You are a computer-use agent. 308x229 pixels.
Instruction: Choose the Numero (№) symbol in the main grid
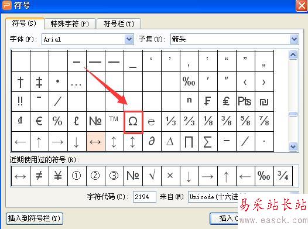click(x=95, y=122)
